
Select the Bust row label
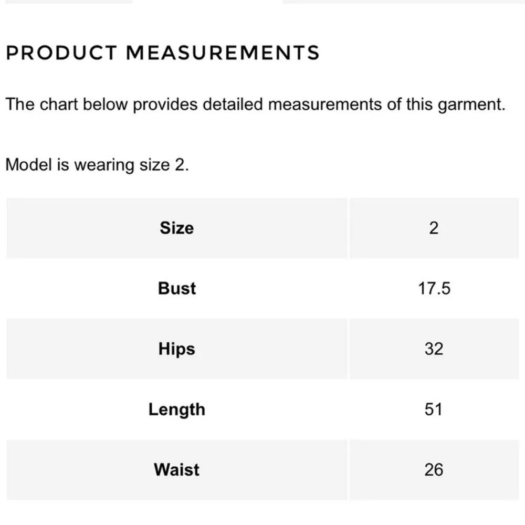click(176, 288)
